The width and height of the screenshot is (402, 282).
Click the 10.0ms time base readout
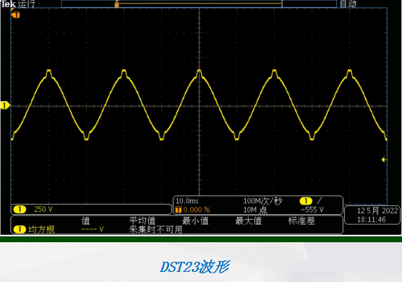coord(187,201)
